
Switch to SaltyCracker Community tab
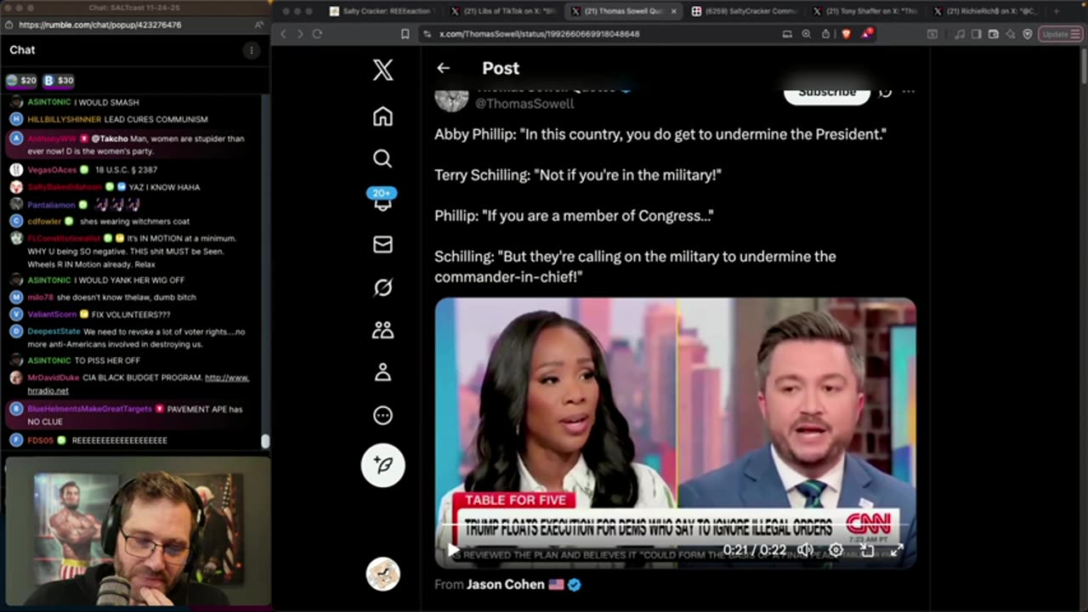click(744, 11)
